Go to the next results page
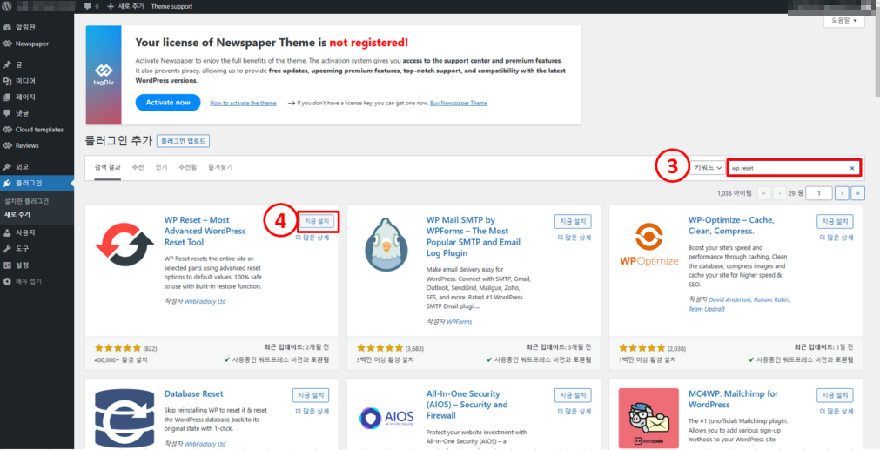Viewport: 880px width, 450px height. coord(842,193)
